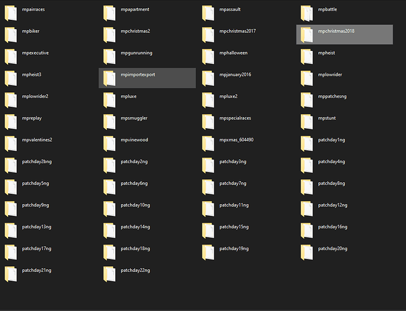This screenshot has width=406, height=311.
Task: Select the mpheist folder icon
Action: (x=307, y=57)
